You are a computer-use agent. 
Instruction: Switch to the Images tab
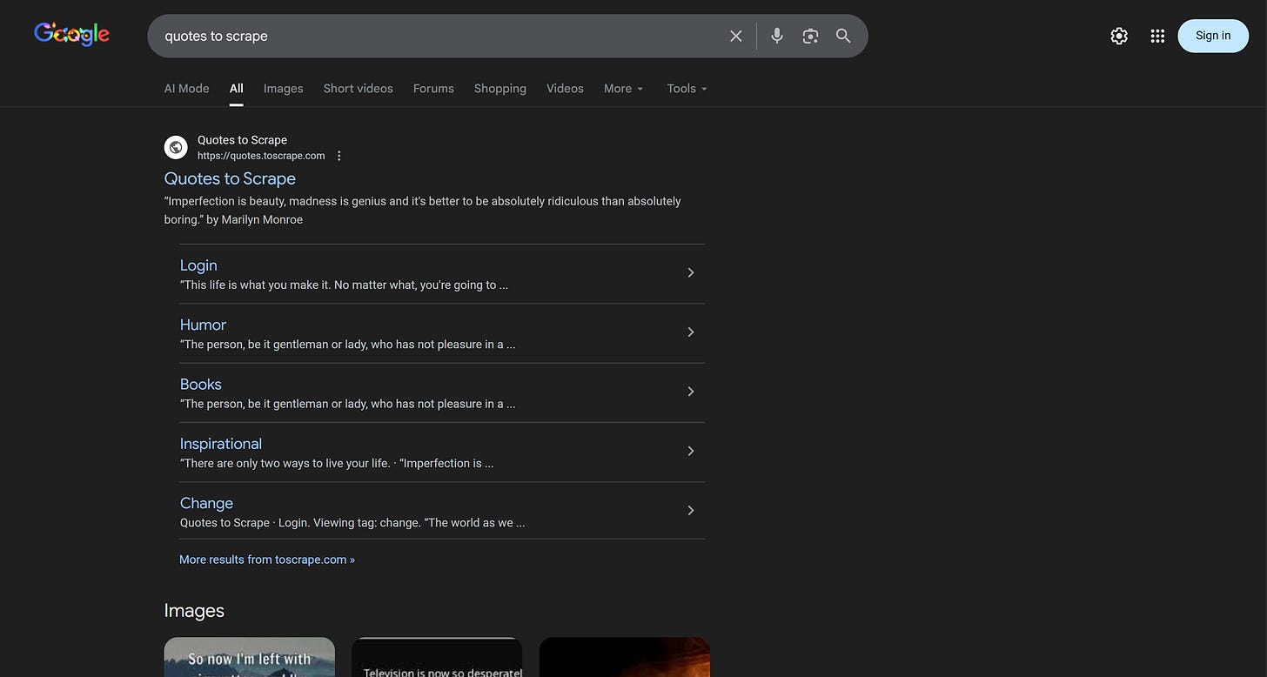coord(283,88)
